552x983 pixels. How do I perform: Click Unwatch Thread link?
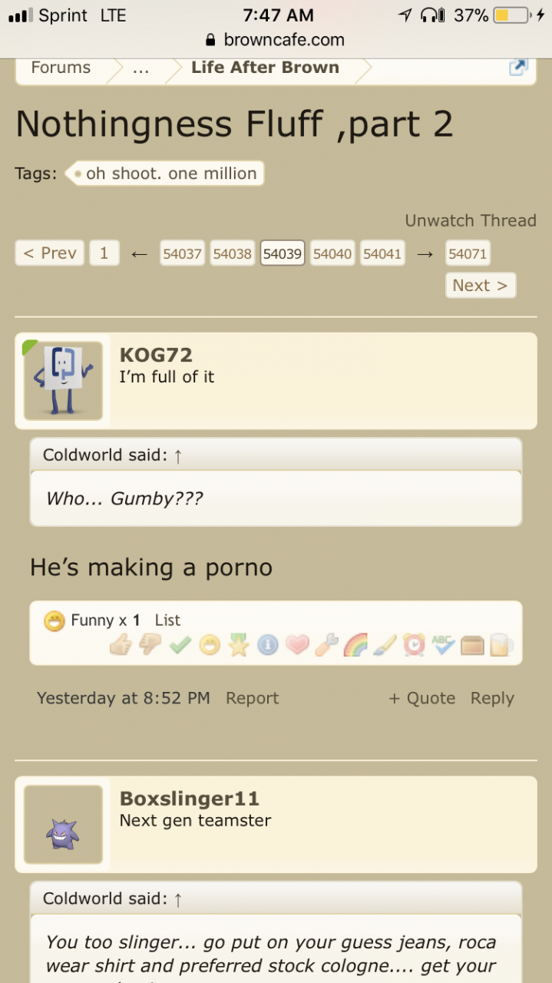[x=471, y=220]
